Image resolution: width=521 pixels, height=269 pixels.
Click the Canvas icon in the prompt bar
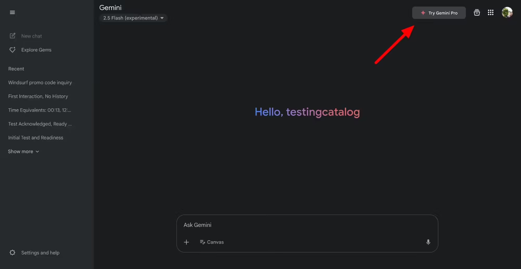point(202,242)
